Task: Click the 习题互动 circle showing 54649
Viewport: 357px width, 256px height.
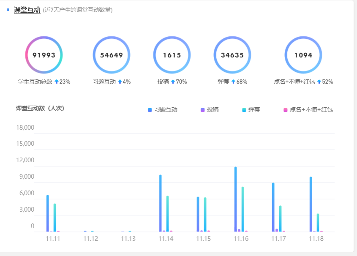Action: [112, 55]
